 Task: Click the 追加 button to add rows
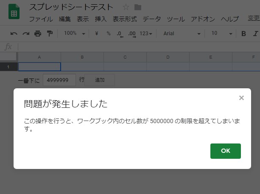[x=100, y=80]
